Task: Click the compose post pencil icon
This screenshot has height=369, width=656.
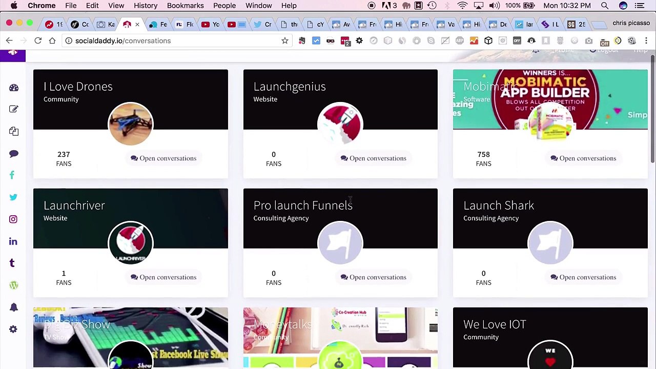Action: [x=14, y=109]
